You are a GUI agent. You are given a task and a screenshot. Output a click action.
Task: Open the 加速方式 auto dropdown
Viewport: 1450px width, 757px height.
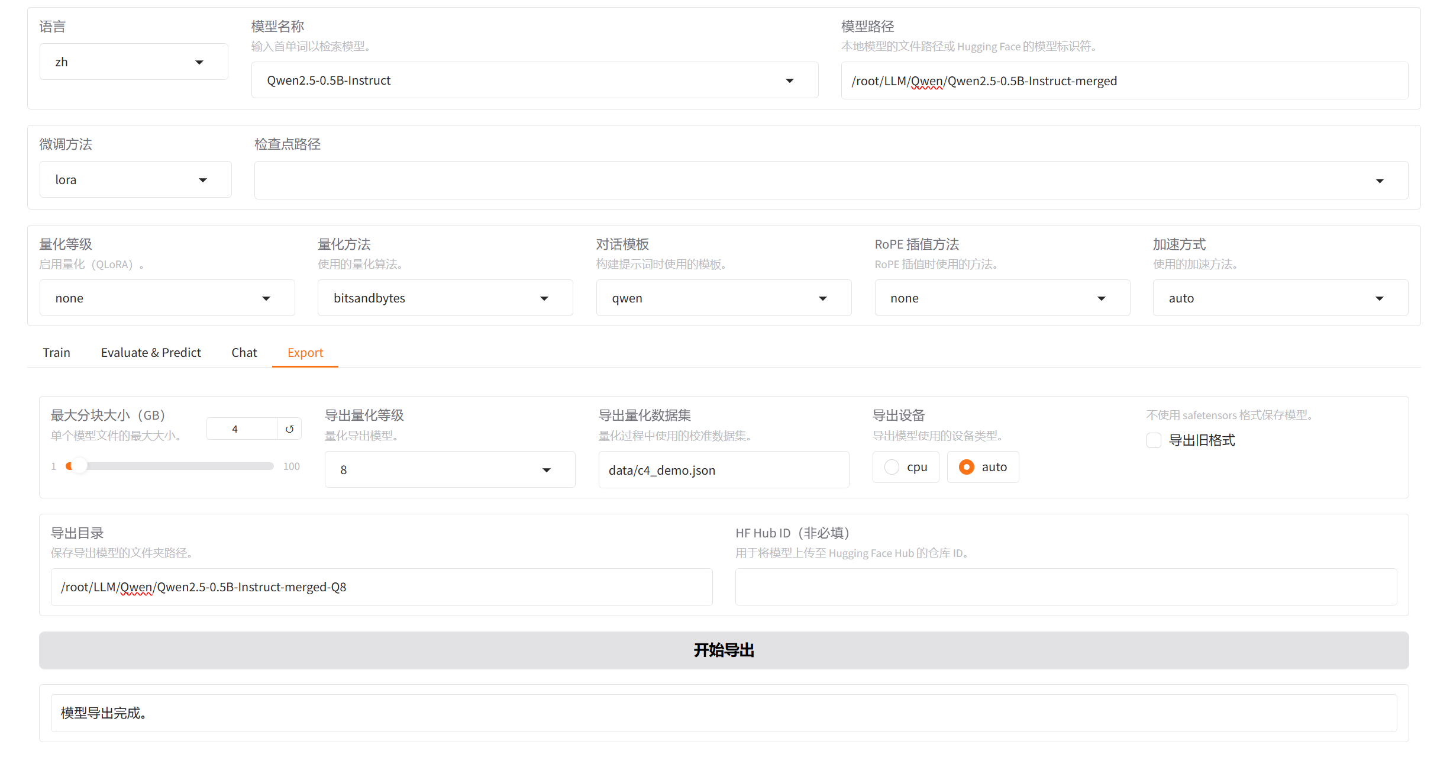1280,298
